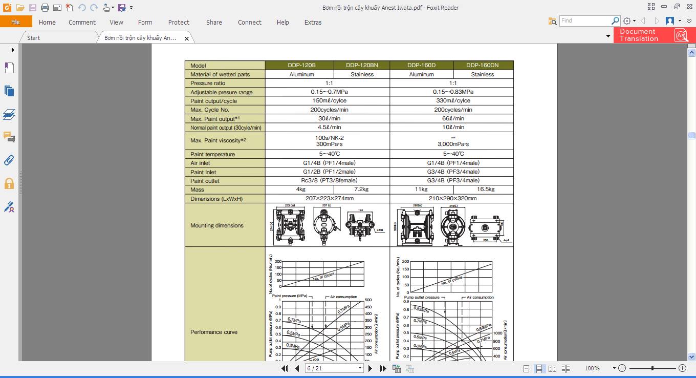Open the Attachments panel

[x=9, y=160]
